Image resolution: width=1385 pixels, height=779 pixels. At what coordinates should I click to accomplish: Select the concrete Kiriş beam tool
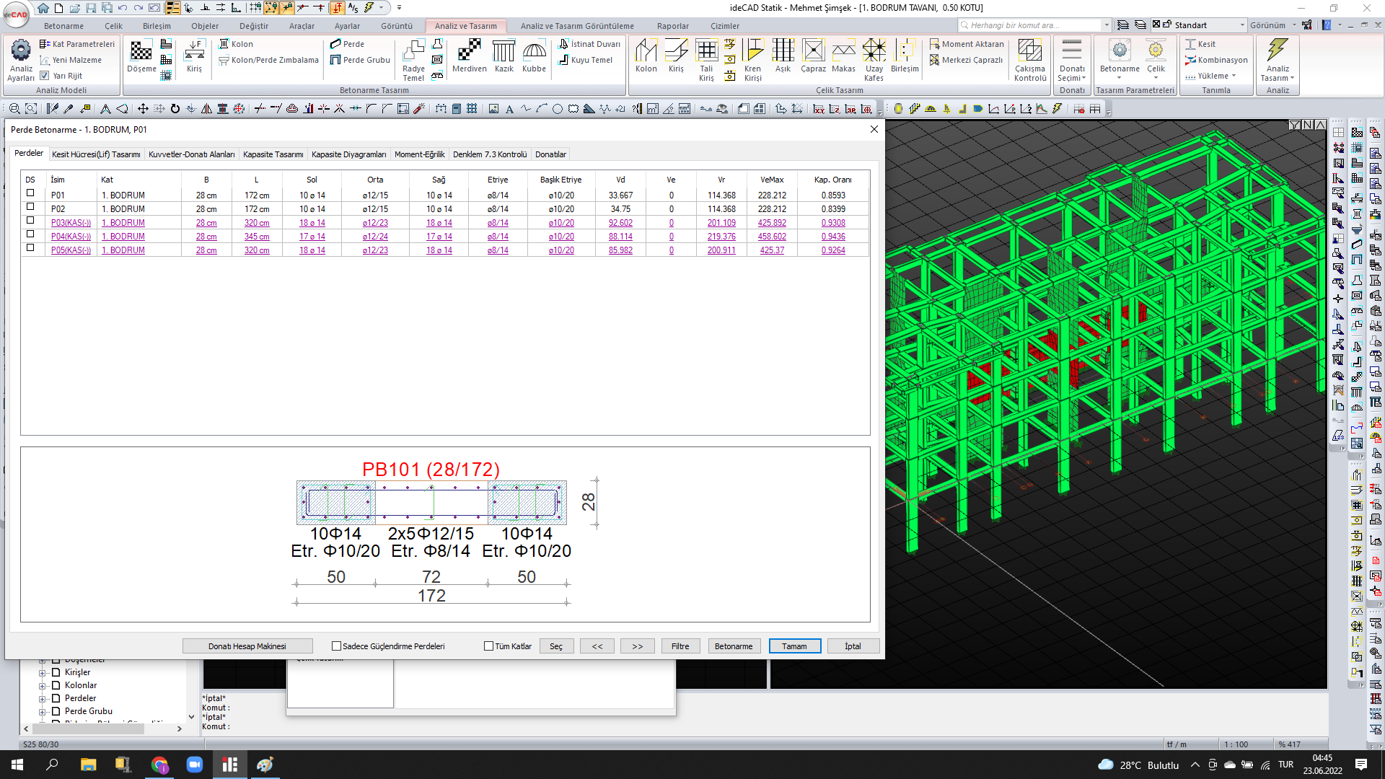tap(194, 57)
